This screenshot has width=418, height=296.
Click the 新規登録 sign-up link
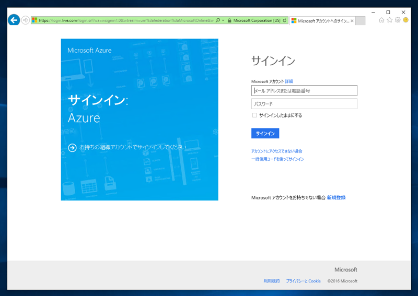[336, 197]
